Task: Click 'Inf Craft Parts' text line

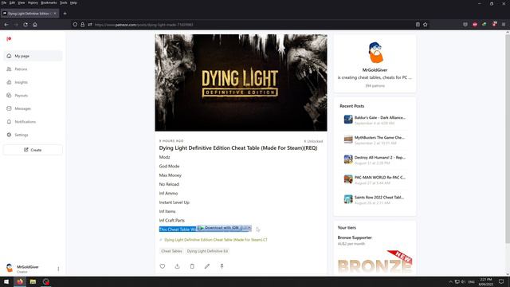Action: (x=172, y=220)
